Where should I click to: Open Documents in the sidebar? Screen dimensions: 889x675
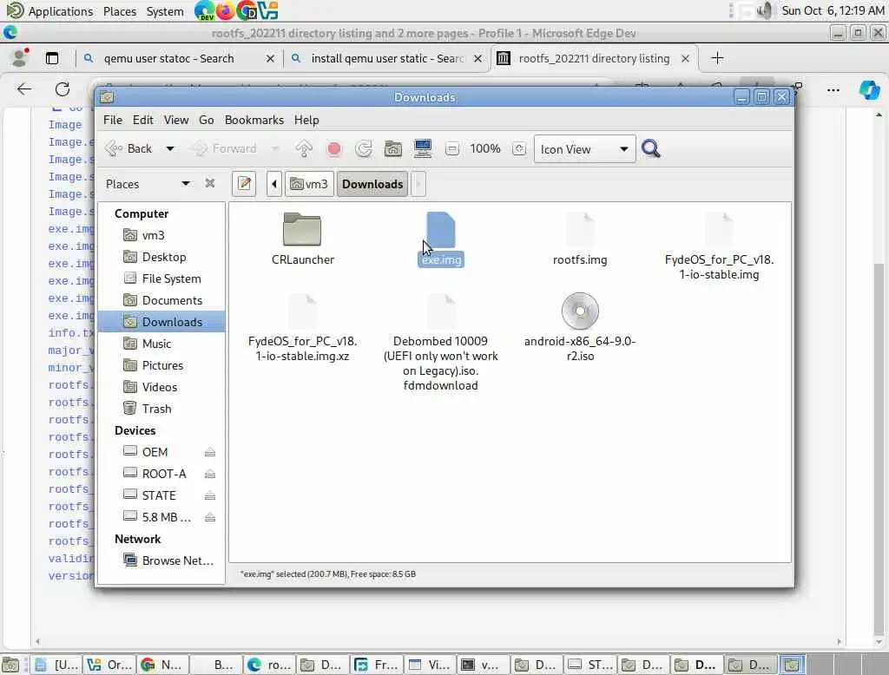[x=161, y=300]
